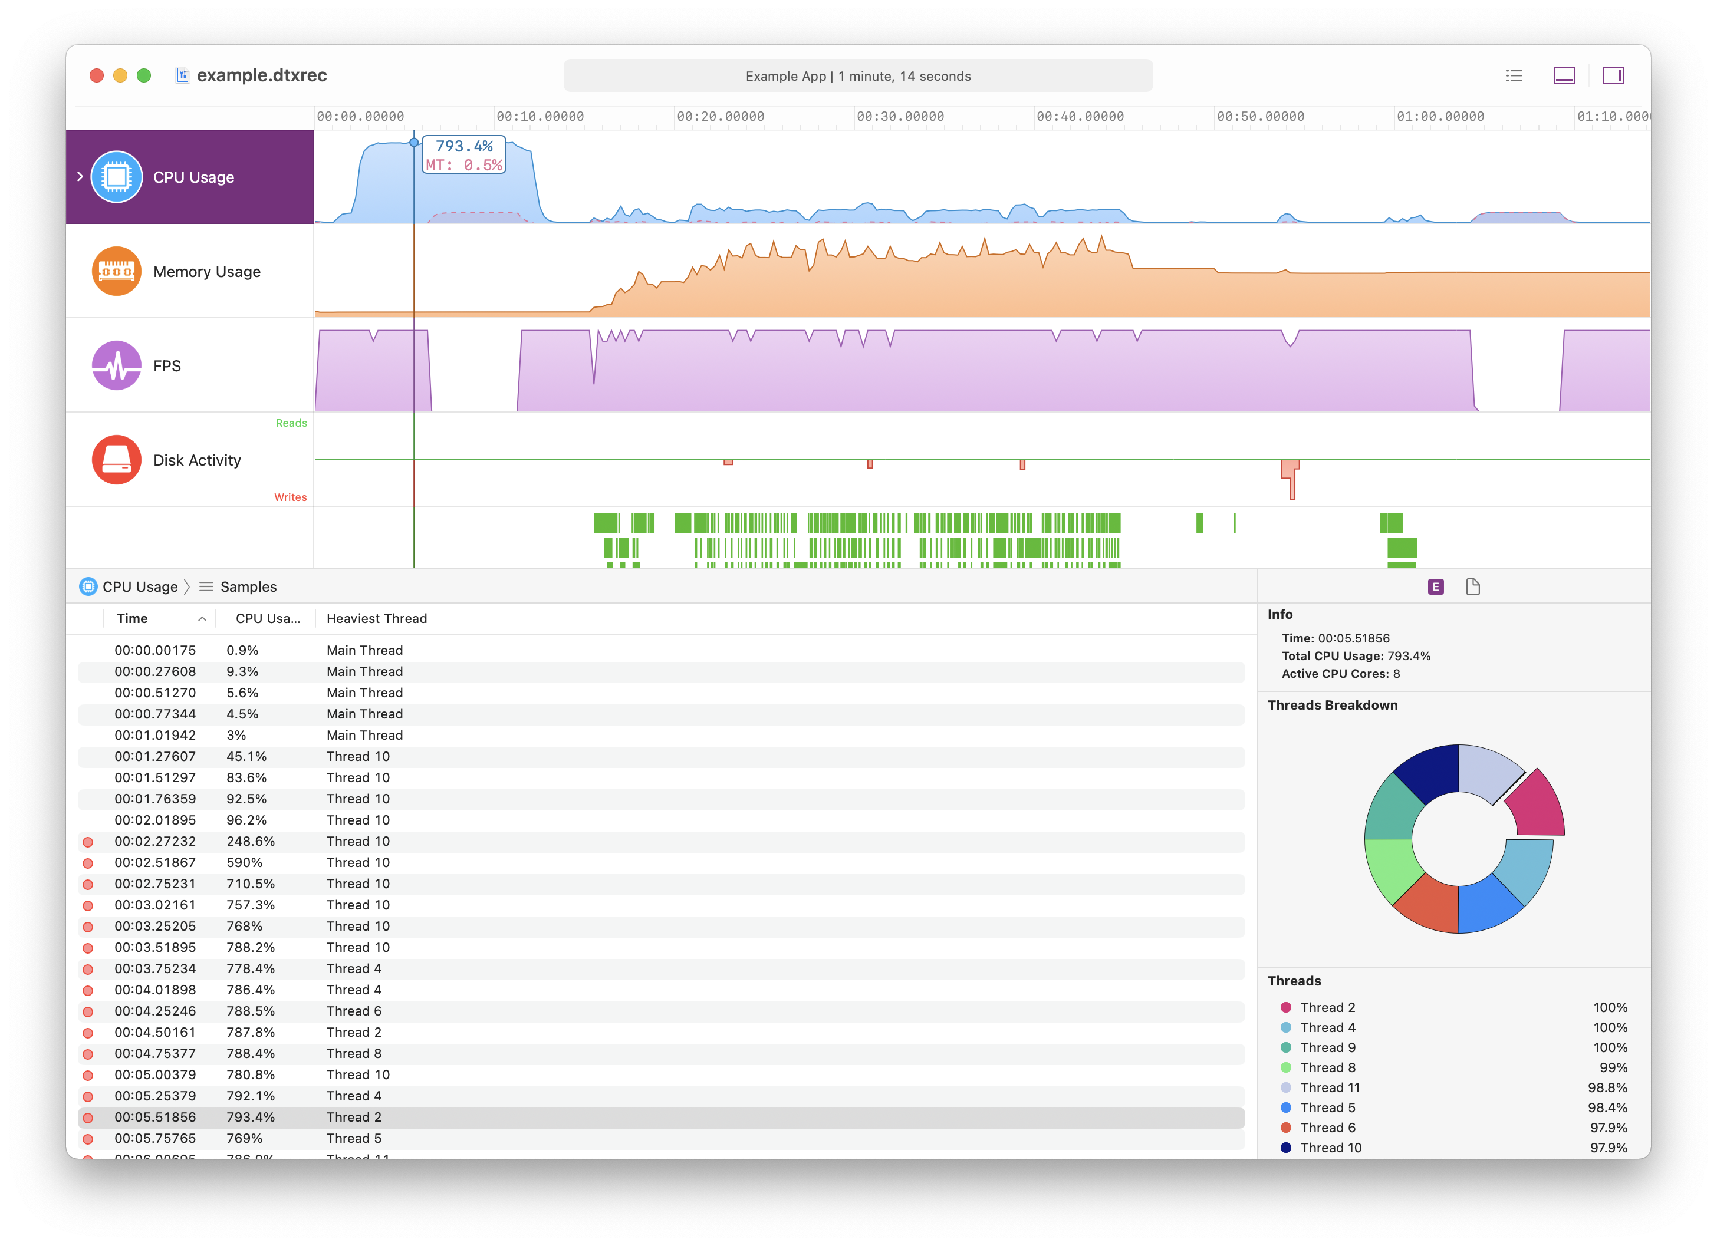The image size is (1717, 1246).
Task: Open the list view toolbar icon
Action: tap(1514, 75)
